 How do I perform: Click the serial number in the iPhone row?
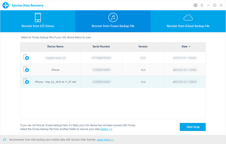101,70
